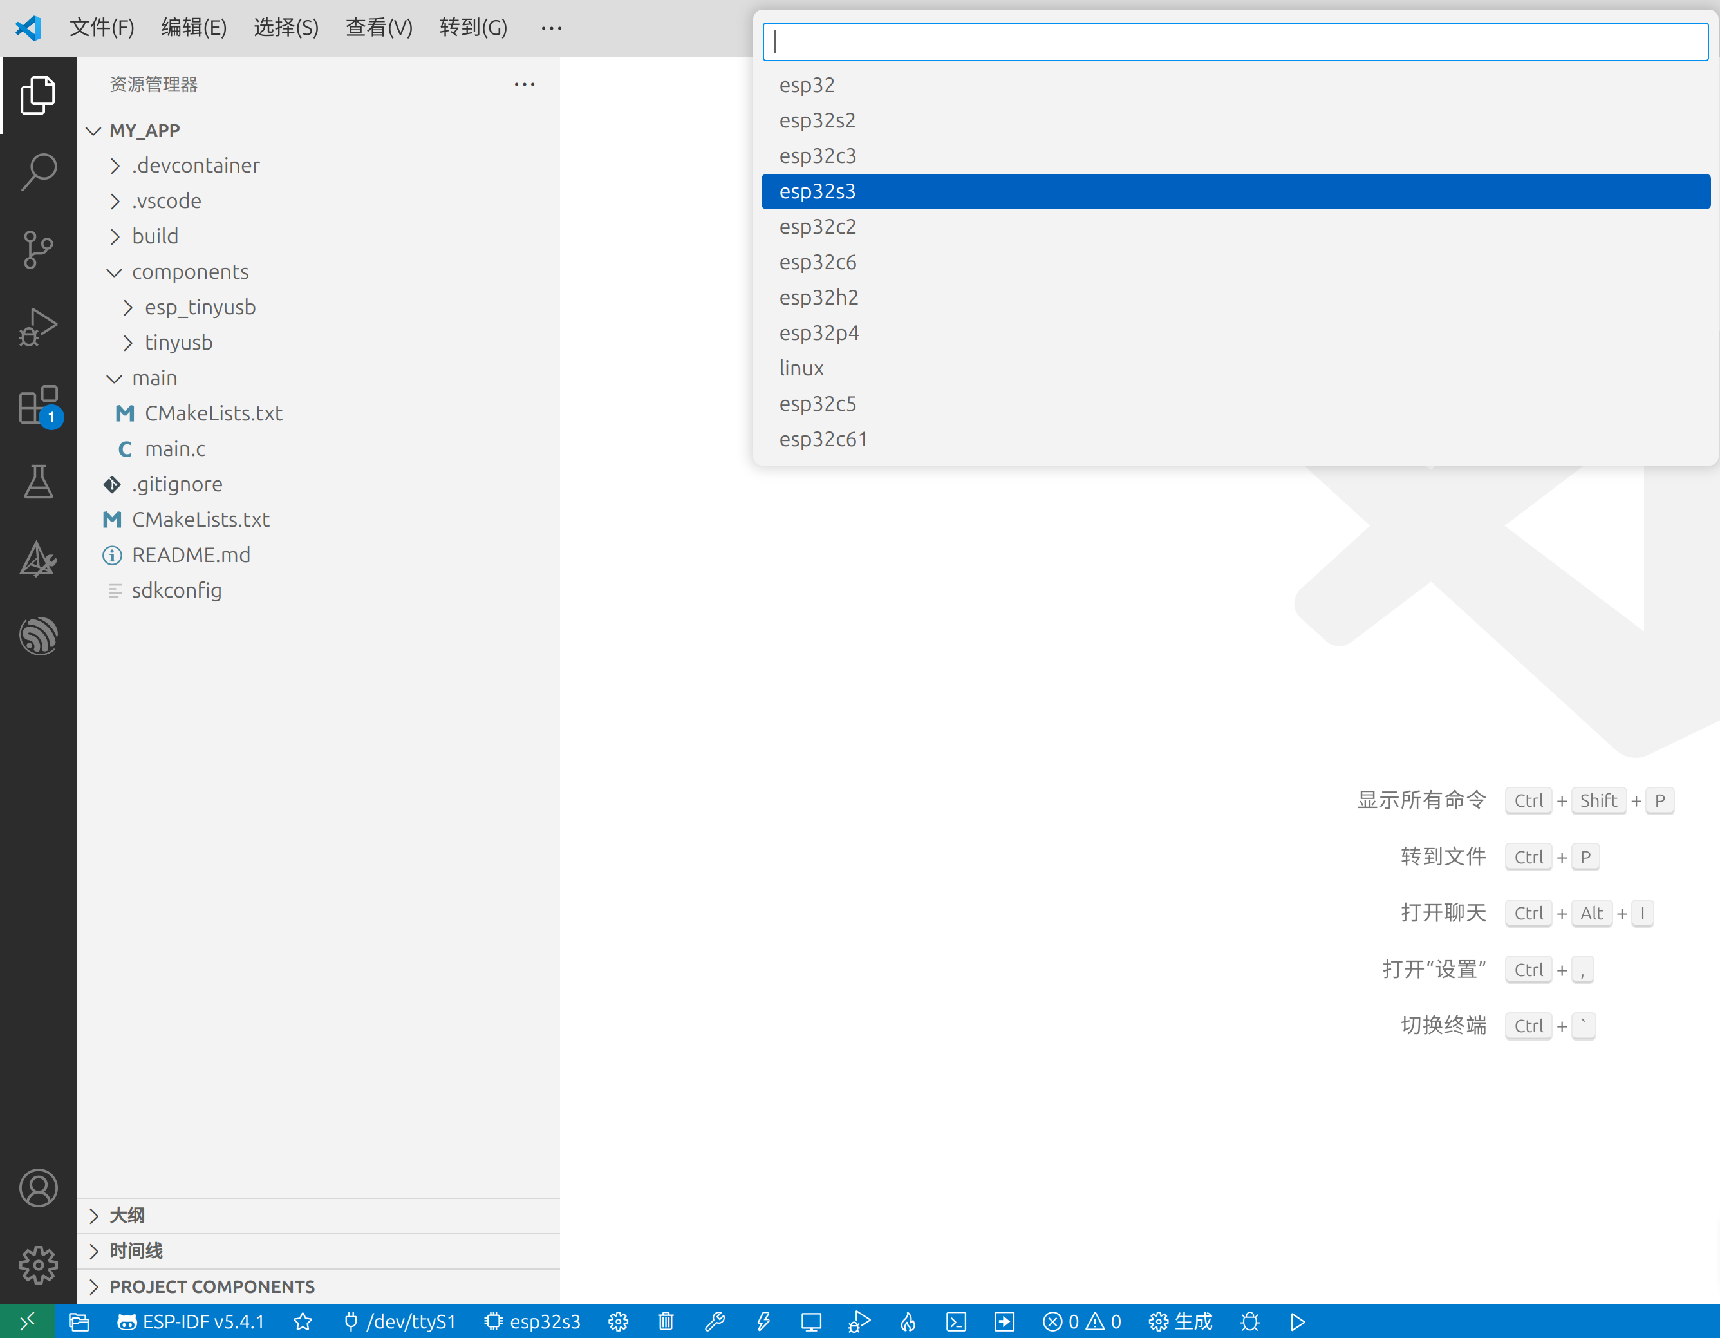Click the trash full clean icon in status bar
1720x1338 pixels.
666,1321
